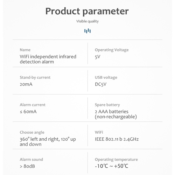Image resolution: width=175 pixels, height=175 pixels.
Task: Click the Operating Voltage label
Action: tap(112, 50)
